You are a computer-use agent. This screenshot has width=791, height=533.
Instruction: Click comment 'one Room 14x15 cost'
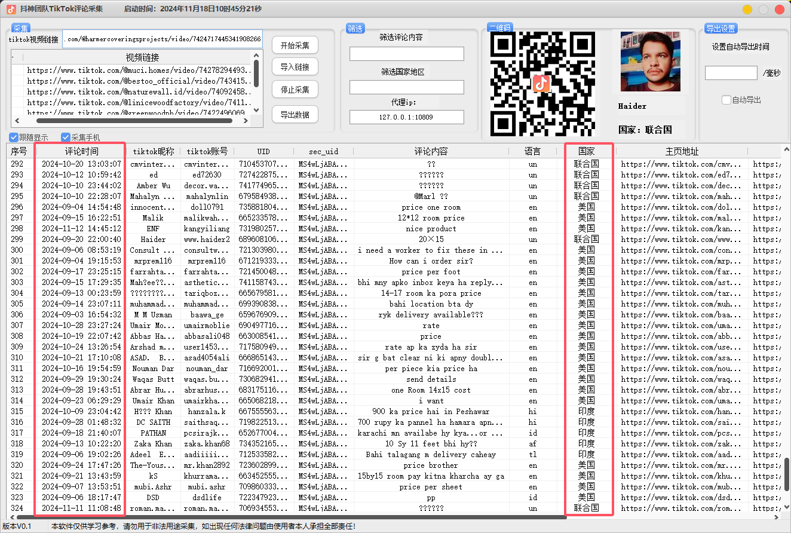(431, 390)
